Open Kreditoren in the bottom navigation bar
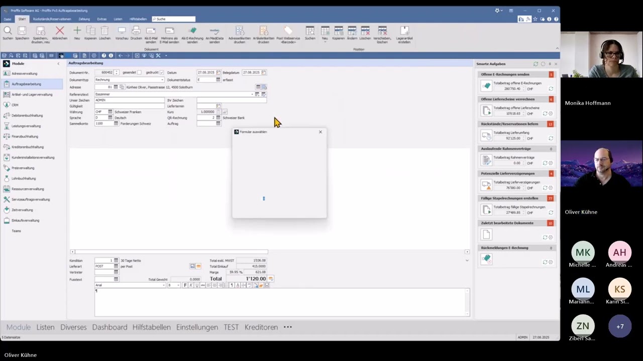Image resolution: width=643 pixels, height=361 pixels. tap(261, 327)
